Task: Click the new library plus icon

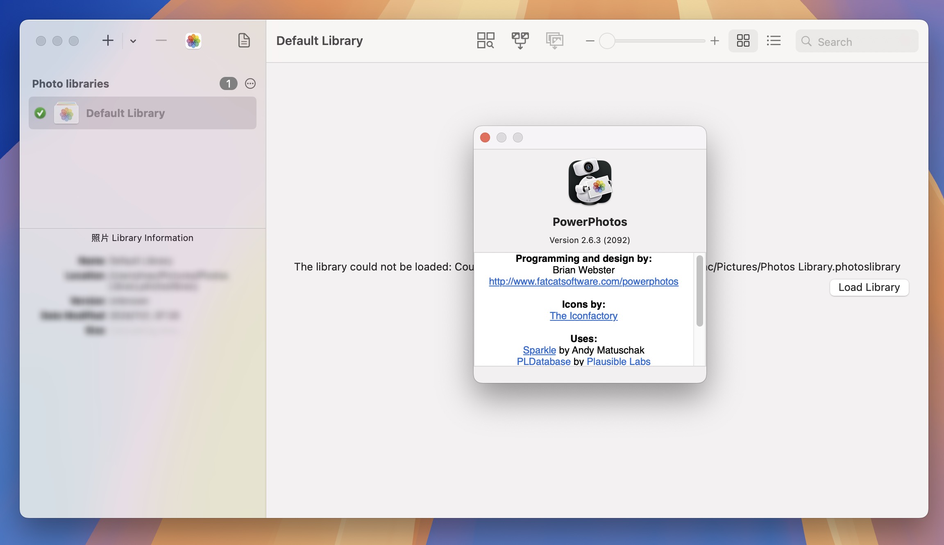Action: 107,41
